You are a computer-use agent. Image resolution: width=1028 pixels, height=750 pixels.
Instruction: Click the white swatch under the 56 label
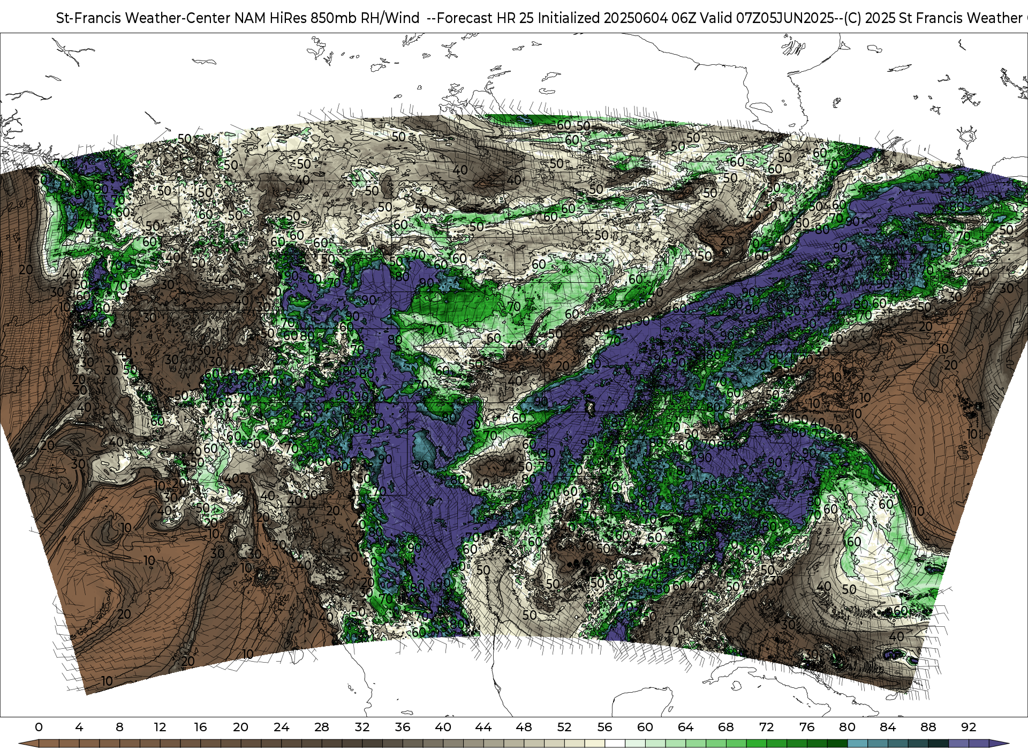615,744
